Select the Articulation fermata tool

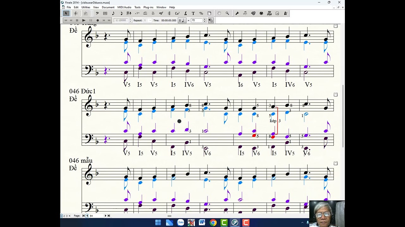click(153, 13)
